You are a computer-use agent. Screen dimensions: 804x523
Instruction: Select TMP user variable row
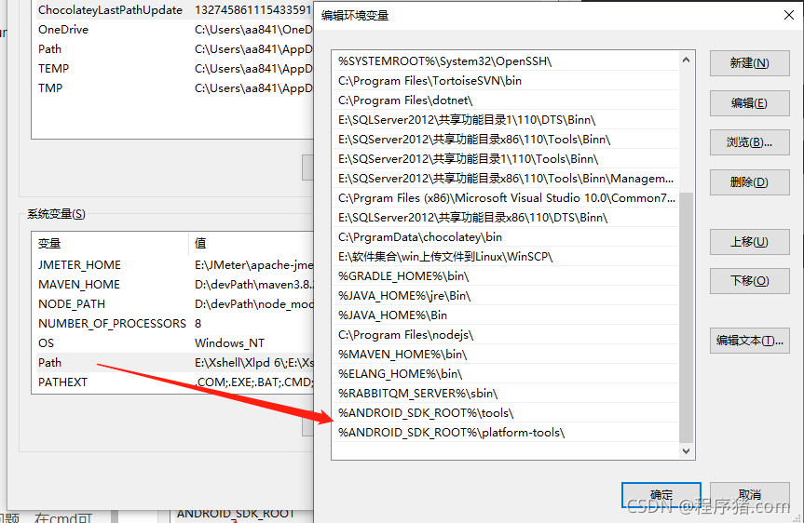pos(172,87)
